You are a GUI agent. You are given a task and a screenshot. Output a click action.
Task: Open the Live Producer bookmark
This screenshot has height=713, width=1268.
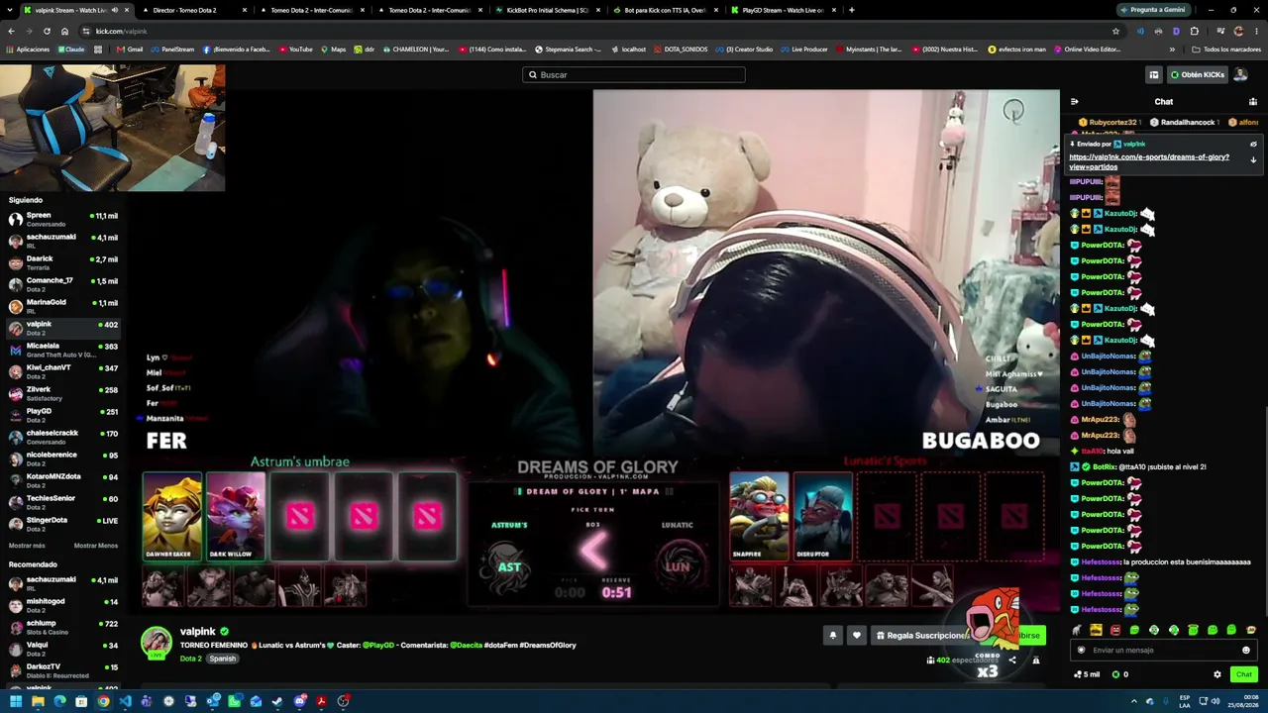[x=804, y=49]
